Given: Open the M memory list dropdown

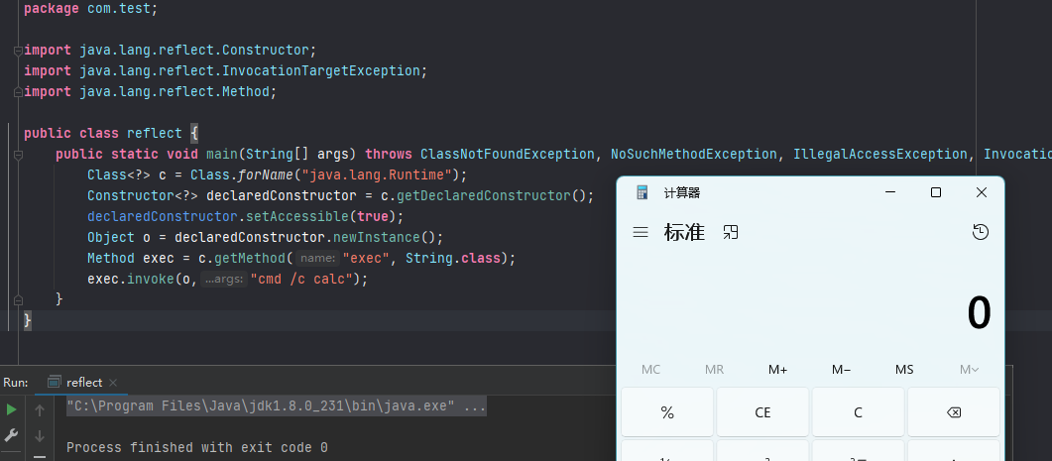Looking at the screenshot, I should (x=969, y=370).
